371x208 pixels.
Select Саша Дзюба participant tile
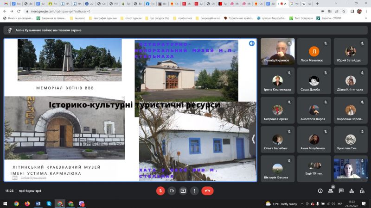tap(314, 80)
